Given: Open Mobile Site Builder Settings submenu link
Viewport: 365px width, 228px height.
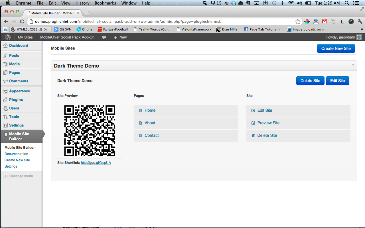Looking at the screenshot, I should (x=11, y=166).
